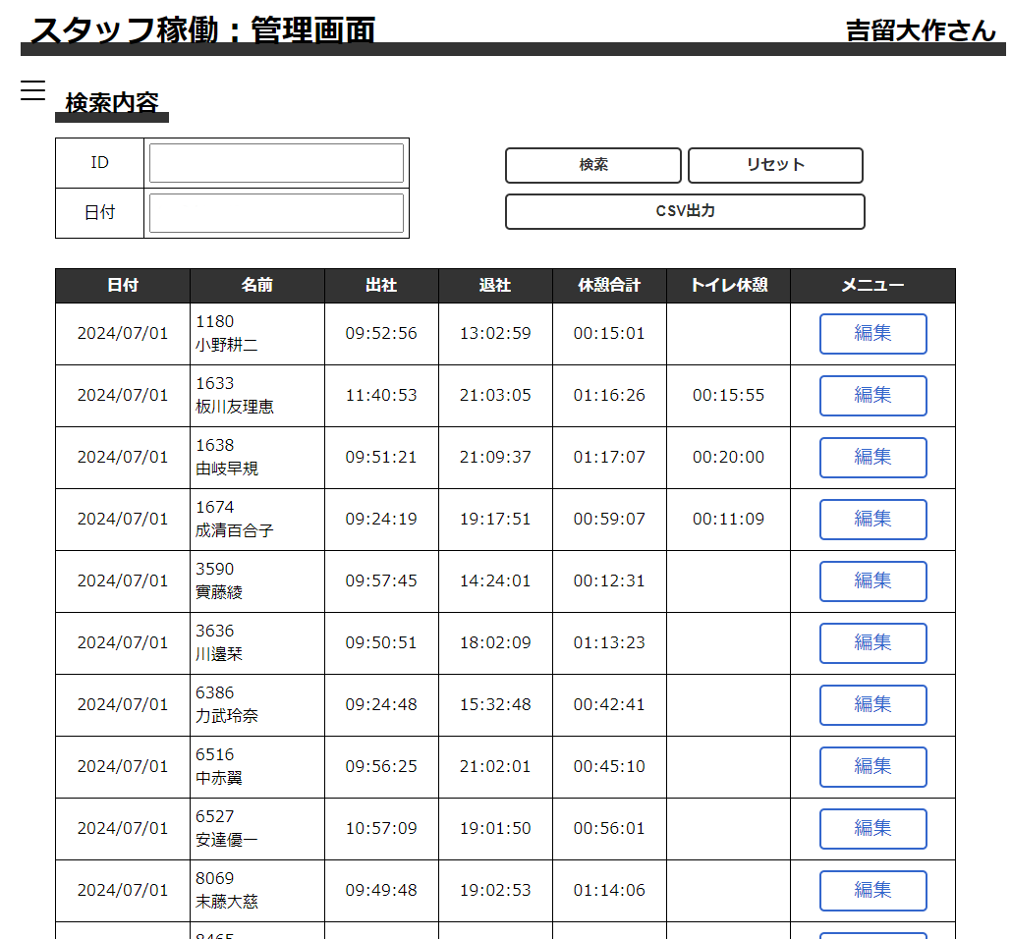Click the 日付 column header

pos(122,286)
